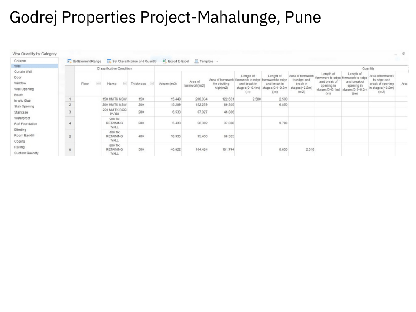Select row number 5 header
This screenshot has width=416, height=312.
click(70, 136)
